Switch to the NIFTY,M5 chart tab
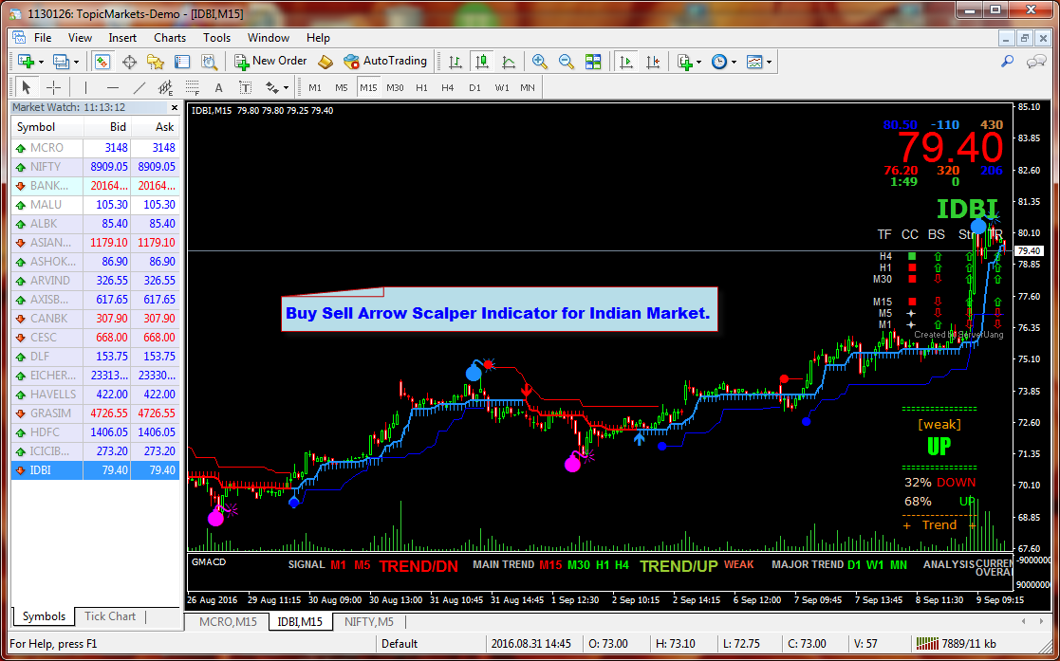 pyautogui.click(x=369, y=622)
